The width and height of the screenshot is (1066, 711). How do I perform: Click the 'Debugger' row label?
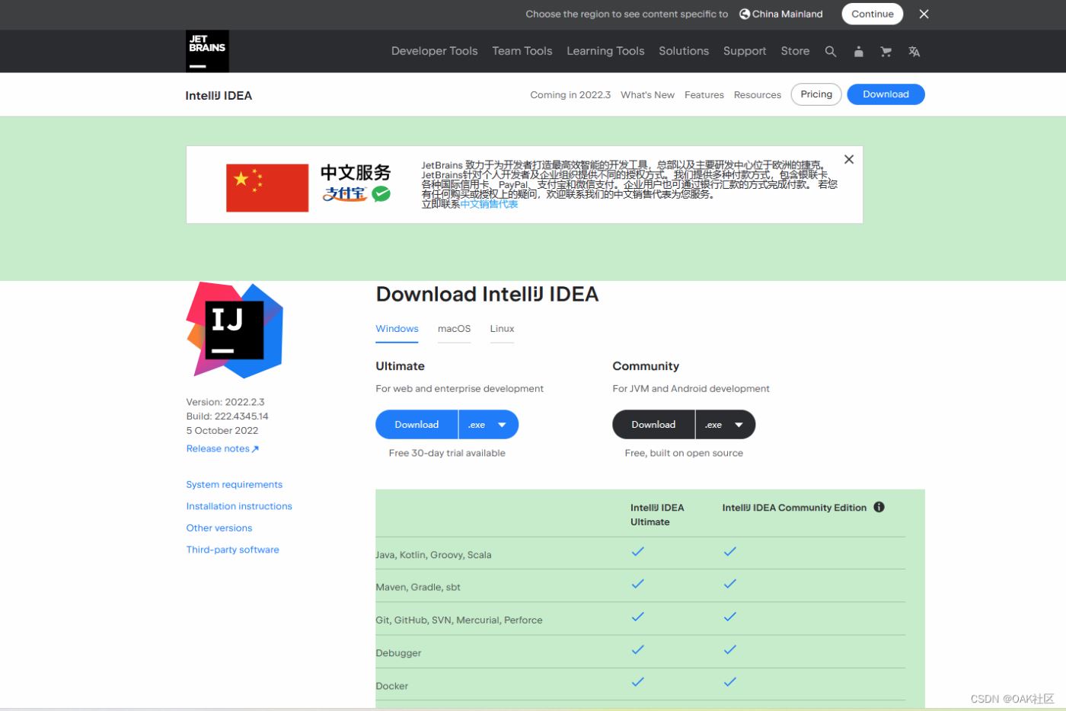click(x=398, y=653)
